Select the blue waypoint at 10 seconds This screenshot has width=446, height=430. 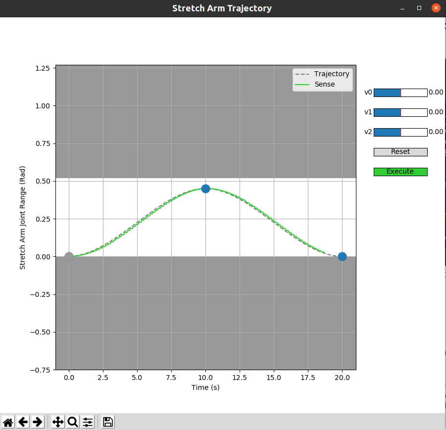click(x=205, y=189)
